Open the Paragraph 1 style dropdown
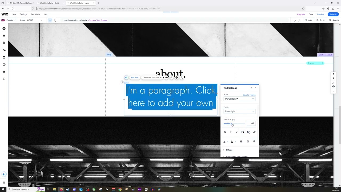341x192 pixels. pyautogui.click(x=239, y=99)
